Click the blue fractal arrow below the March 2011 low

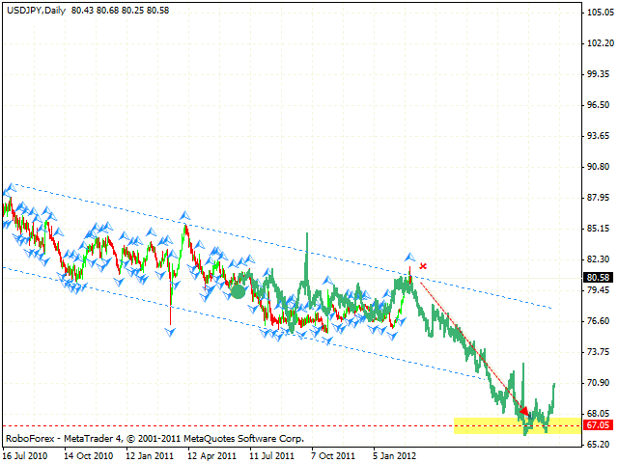[x=170, y=332]
